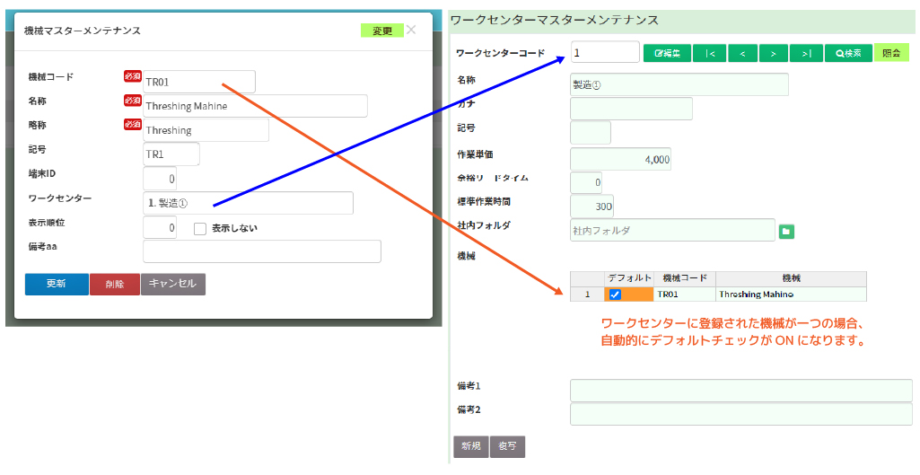The width and height of the screenshot is (920, 475).
Task: Click the キャンセル button
Action: click(173, 284)
